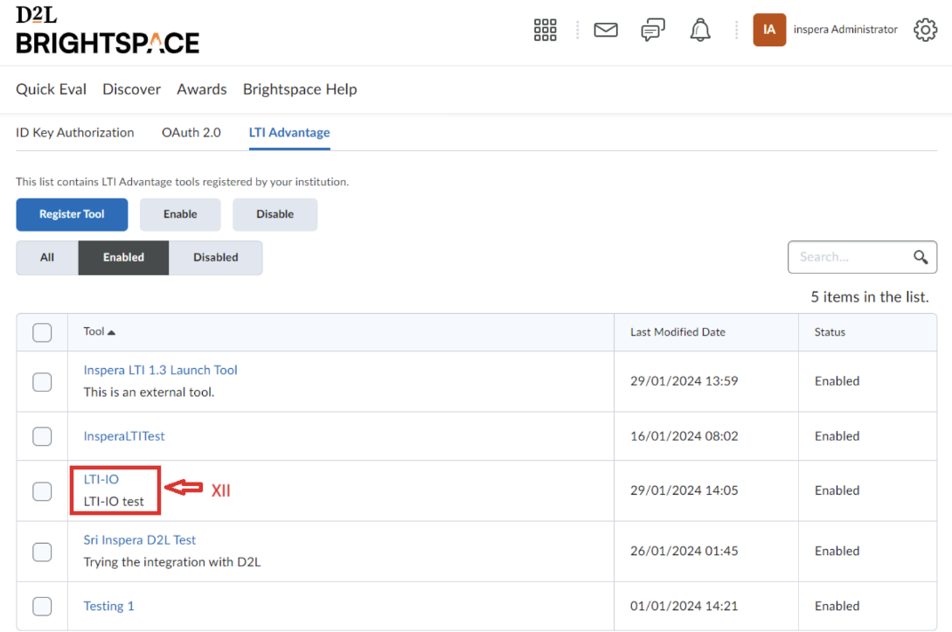952x632 pixels.
Task: Show All tools filter
Action: (46, 257)
